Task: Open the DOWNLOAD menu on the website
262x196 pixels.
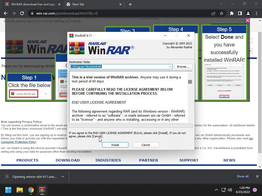Action: tap(68, 160)
